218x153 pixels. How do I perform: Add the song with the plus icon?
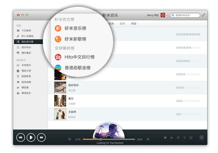point(172,138)
